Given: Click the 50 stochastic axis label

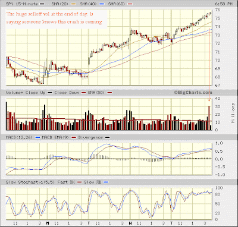Looking at the screenshot, I should pos(218,204).
